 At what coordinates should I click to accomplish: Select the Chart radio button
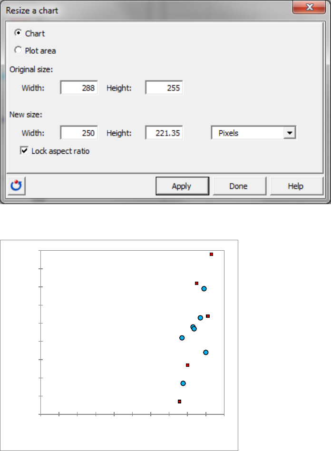tap(18, 33)
